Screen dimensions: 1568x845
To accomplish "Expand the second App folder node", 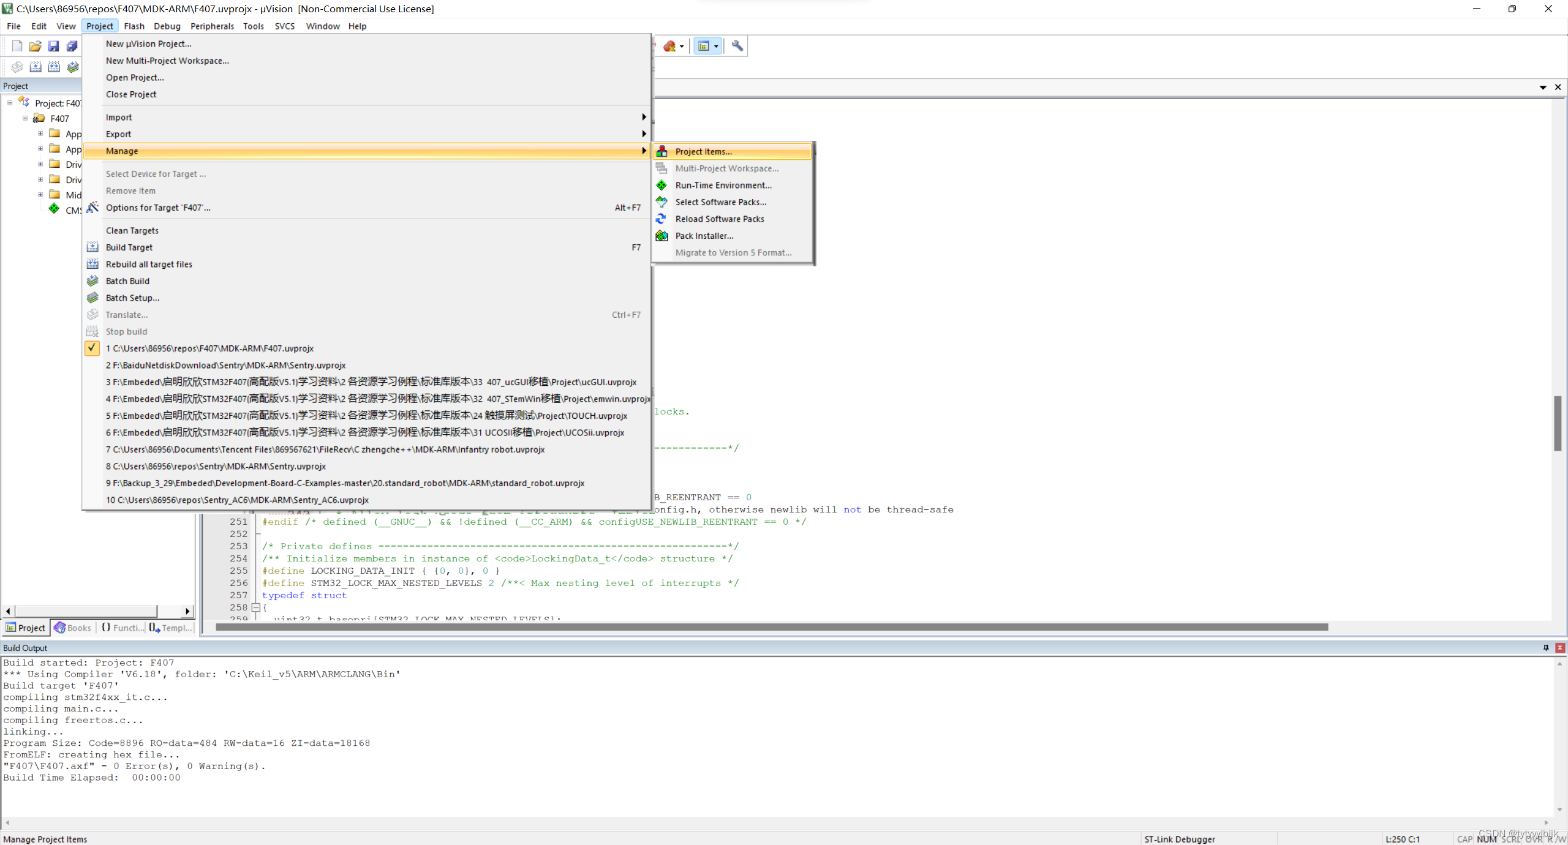I will [x=40, y=149].
